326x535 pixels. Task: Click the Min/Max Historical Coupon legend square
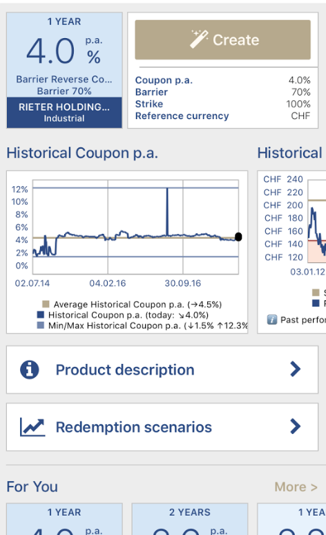click(x=41, y=325)
